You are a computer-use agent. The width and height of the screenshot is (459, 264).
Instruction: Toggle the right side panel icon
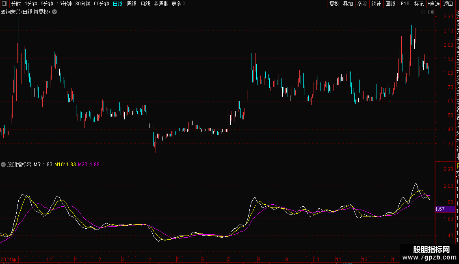tap(431, 12)
